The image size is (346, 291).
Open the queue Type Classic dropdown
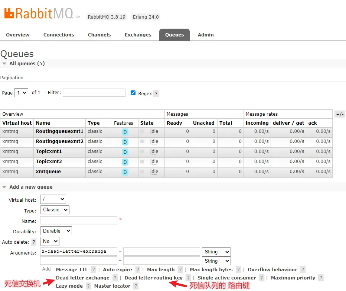point(55,210)
